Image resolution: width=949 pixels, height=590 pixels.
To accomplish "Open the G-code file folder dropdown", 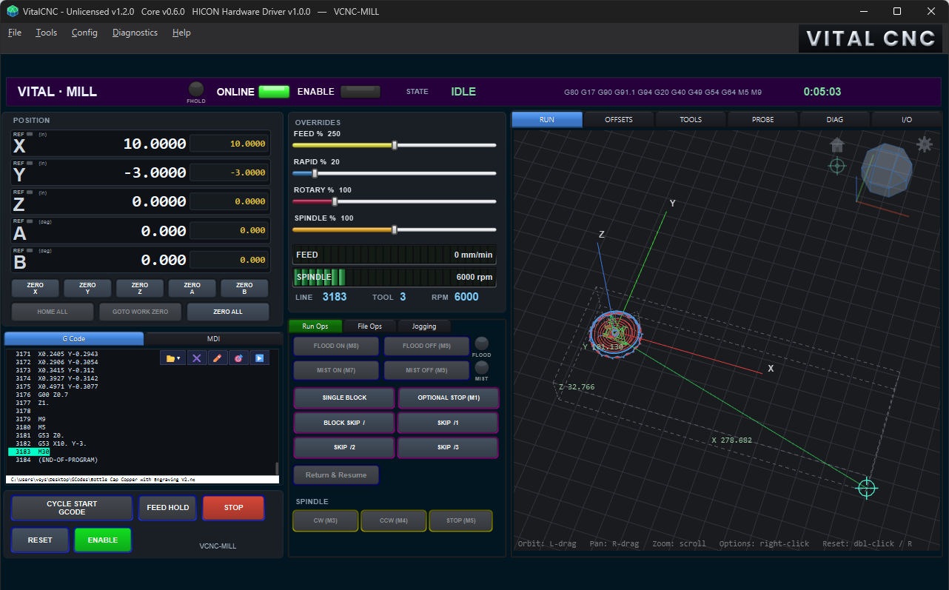I will click(x=173, y=358).
